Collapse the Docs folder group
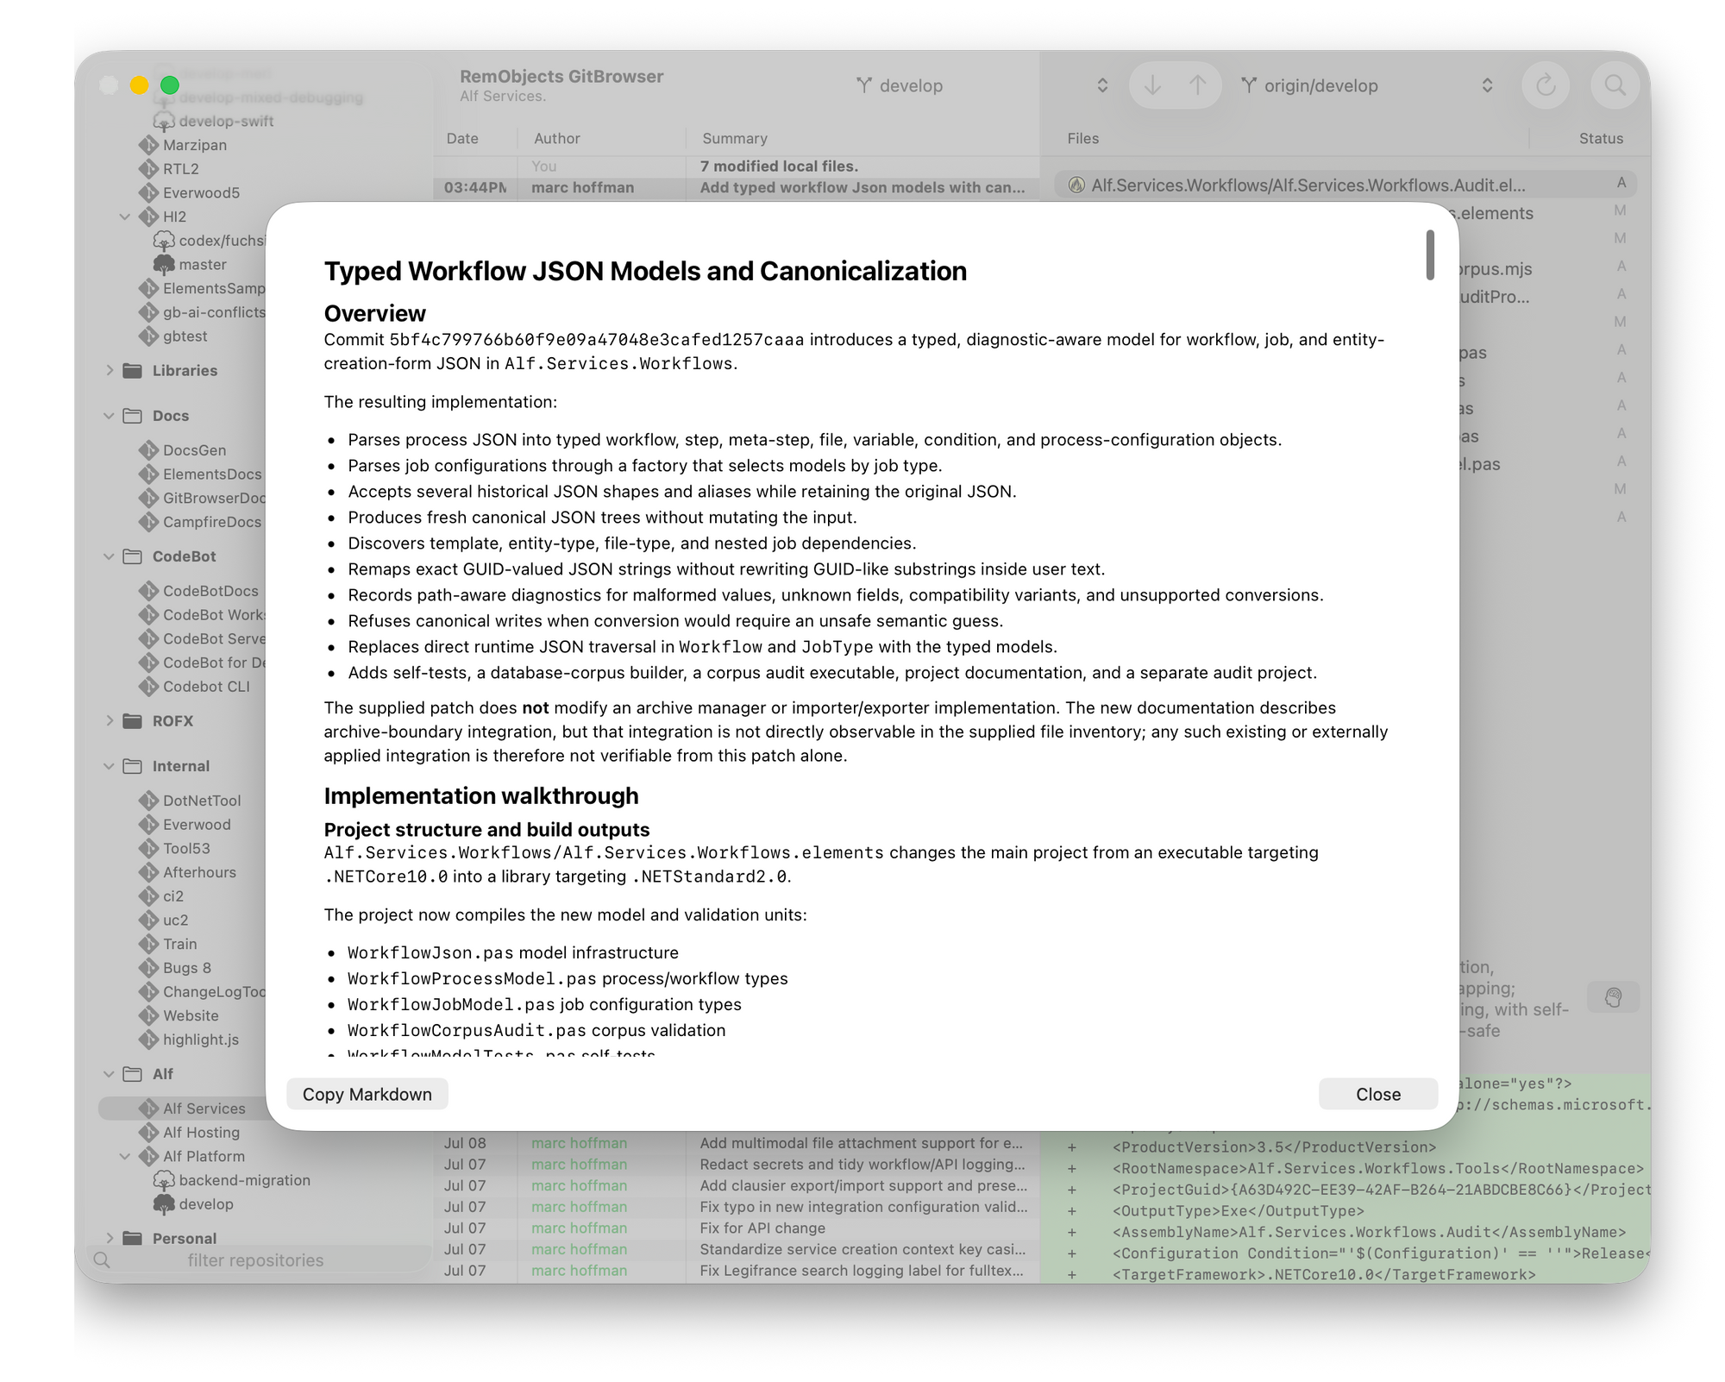 point(110,416)
